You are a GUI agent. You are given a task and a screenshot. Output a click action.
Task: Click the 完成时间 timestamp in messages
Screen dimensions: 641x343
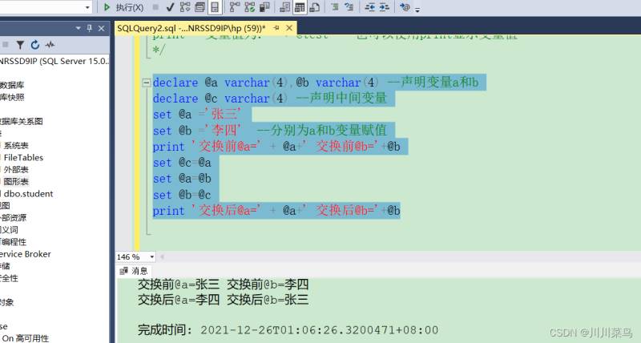(x=288, y=330)
